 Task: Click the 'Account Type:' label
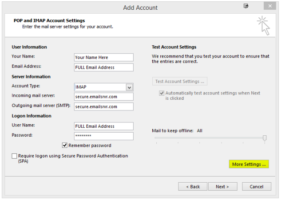(x=26, y=86)
